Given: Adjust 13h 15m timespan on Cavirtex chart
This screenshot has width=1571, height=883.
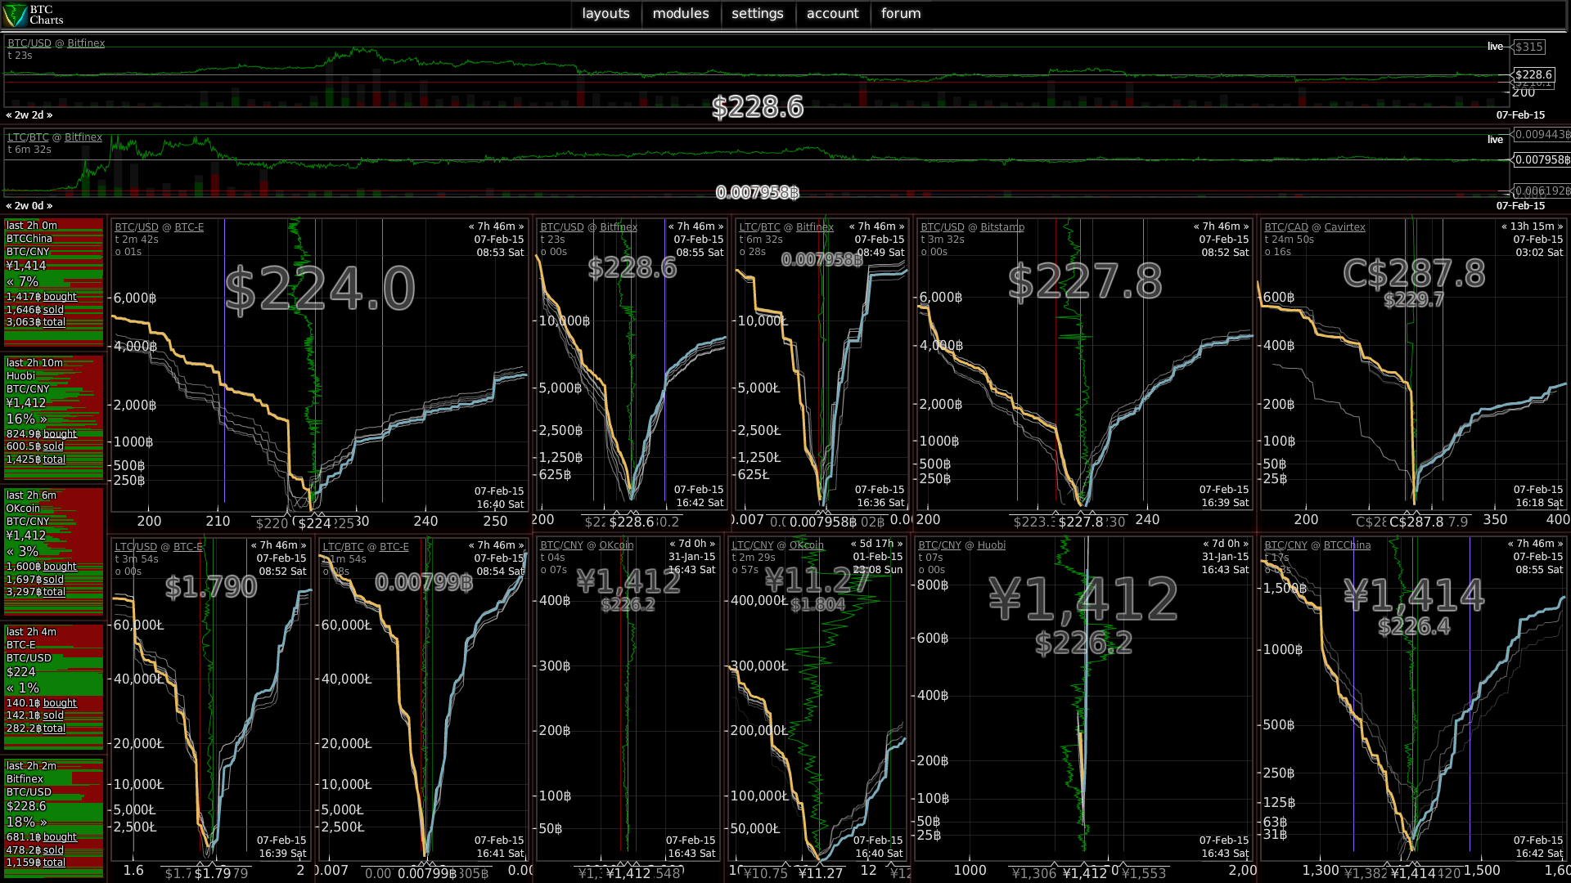Looking at the screenshot, I should point(1532,226).
